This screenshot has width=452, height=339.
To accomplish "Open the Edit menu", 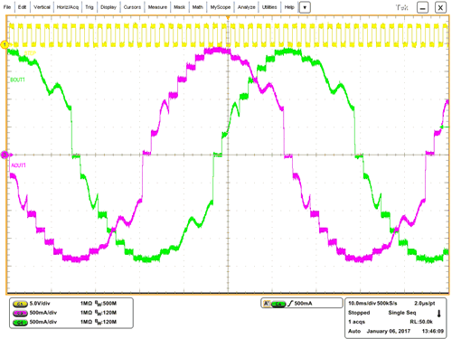I will 22,7.
